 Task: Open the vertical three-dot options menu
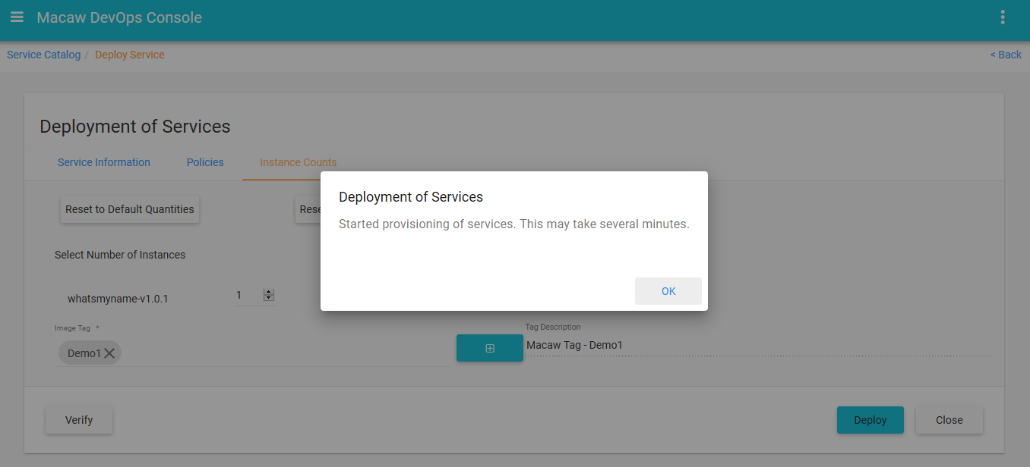click(1003, 17)
